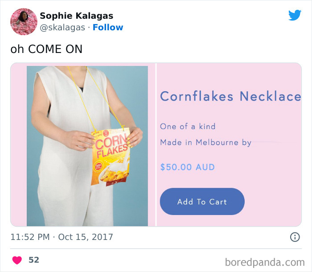The height and width of the screenshot is (272, 312).
Task: Click the Twitter bird logo
Action: click(295, 15)
